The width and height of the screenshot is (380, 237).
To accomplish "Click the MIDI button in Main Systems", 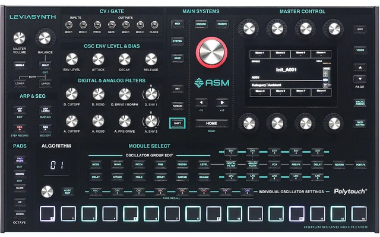I will [178, 24].
